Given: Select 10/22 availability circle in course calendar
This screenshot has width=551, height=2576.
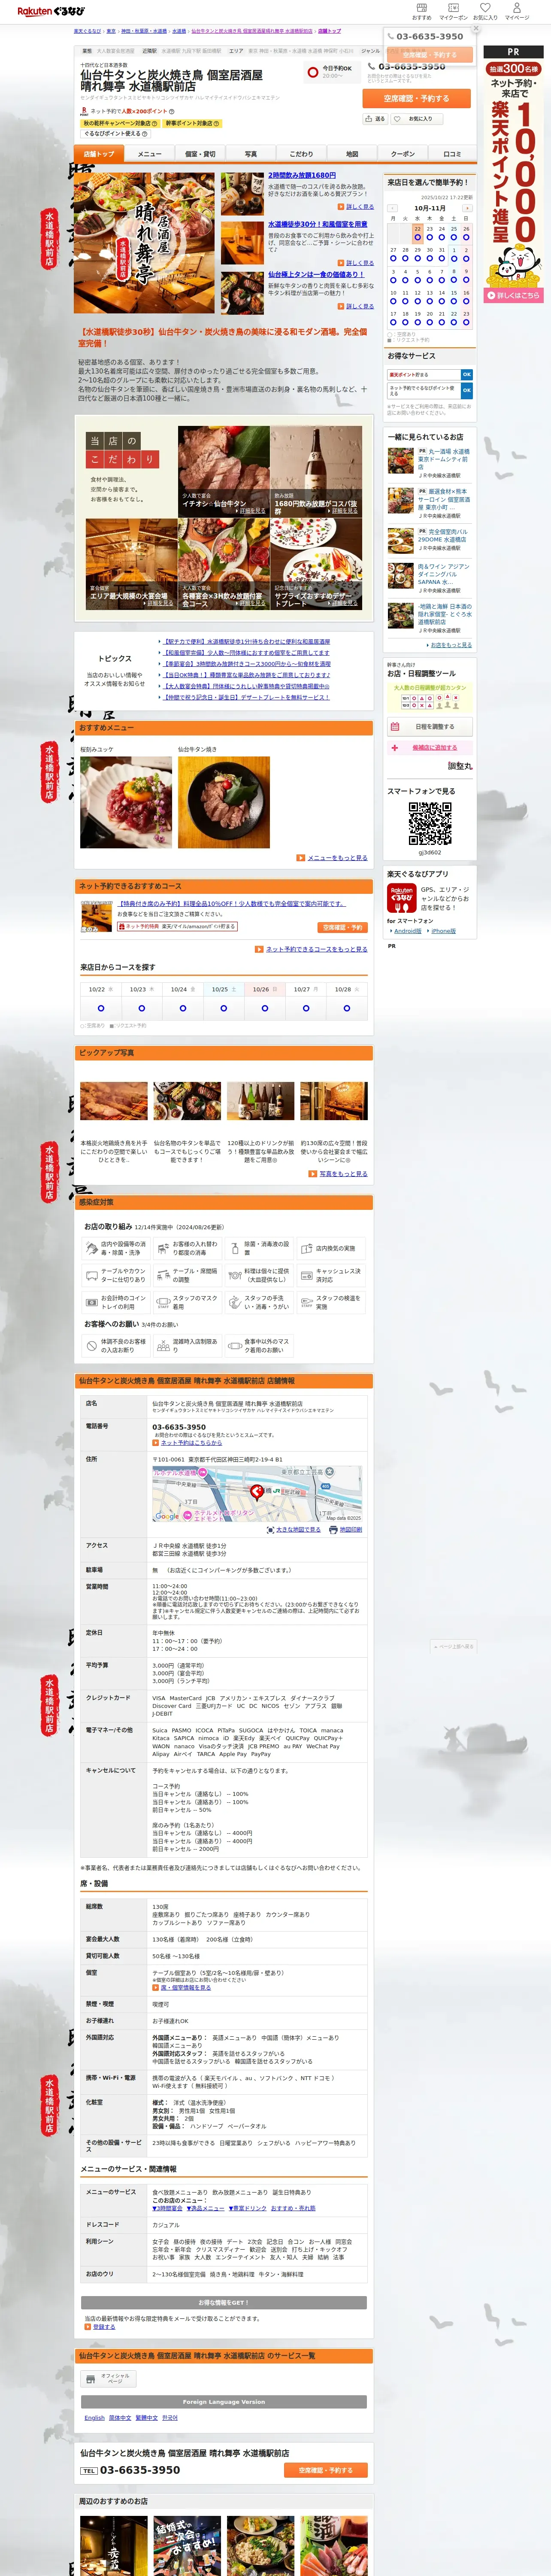Looking at the screenshot, I should 100,1008.
